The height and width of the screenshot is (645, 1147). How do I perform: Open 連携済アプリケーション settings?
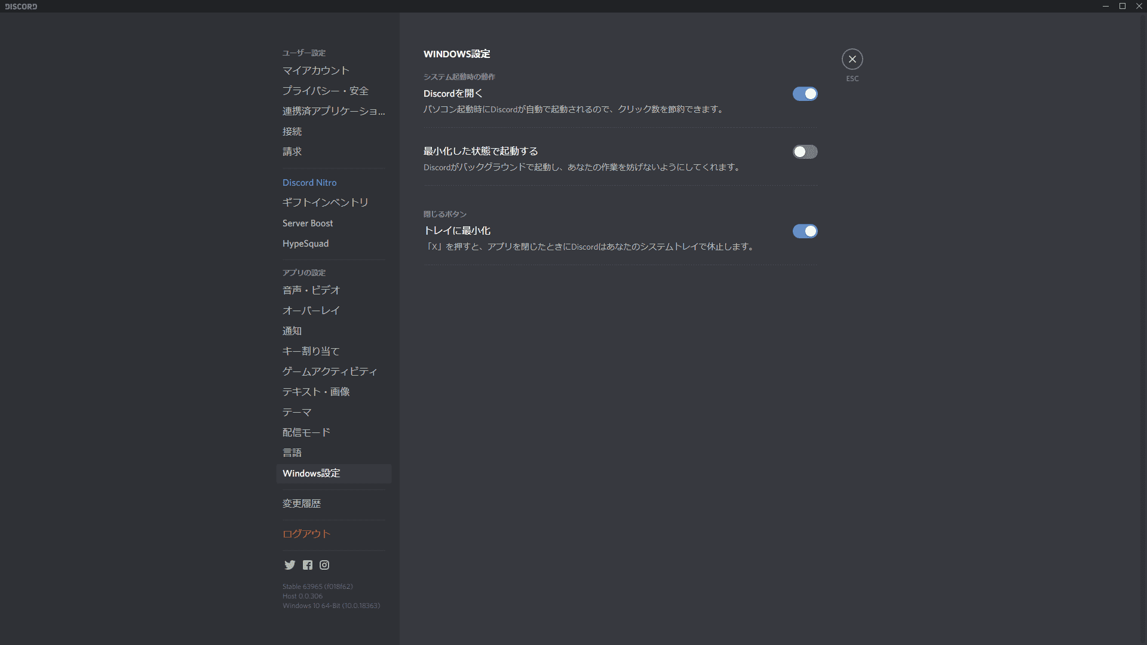tap(334, 111)
